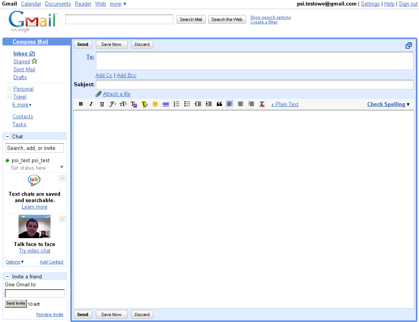Click Add Cc link
Screen dimensions: 419x322
point(104,76)
